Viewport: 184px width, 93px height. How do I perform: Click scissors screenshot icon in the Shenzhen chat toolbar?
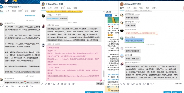click(23, 86)
